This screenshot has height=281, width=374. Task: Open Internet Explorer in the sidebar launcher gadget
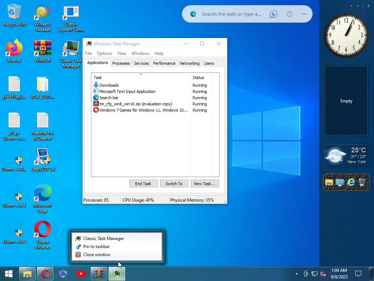pyautogui.click(x=351, y=182)
